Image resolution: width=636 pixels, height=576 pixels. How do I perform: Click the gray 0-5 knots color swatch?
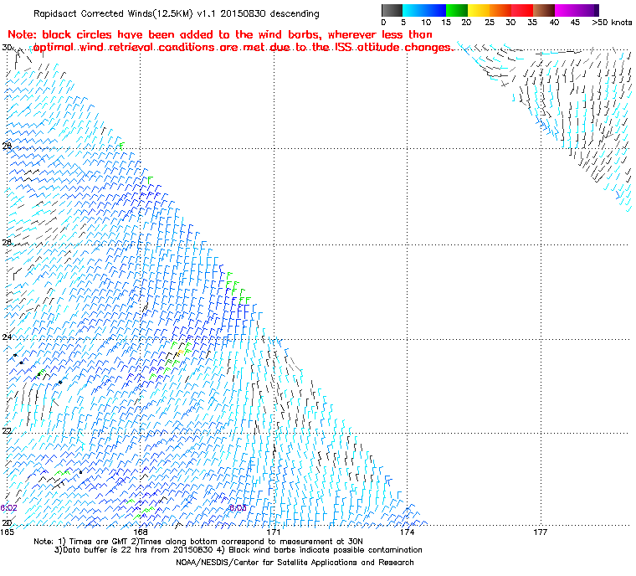[x=392, y=11]
